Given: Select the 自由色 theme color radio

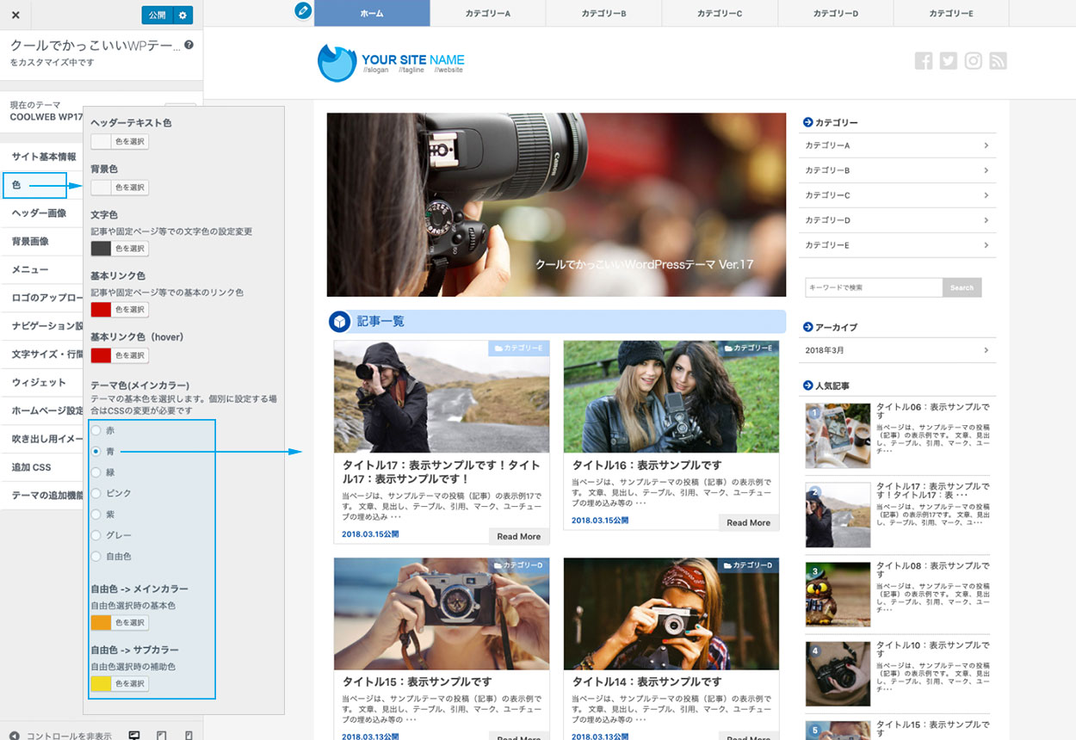Looking at the screenshot, I should 96,557.
